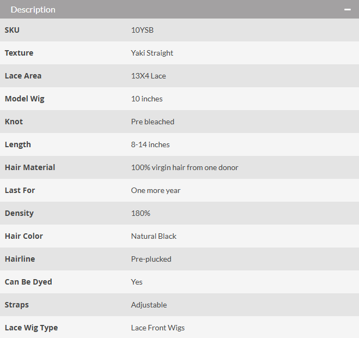Click the Lace Wig Type label

[32, 328]
